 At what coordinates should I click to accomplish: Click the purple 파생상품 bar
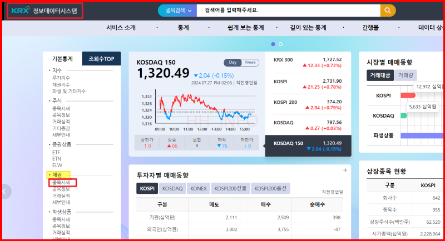pyautogui.click(x=422, y=135)
